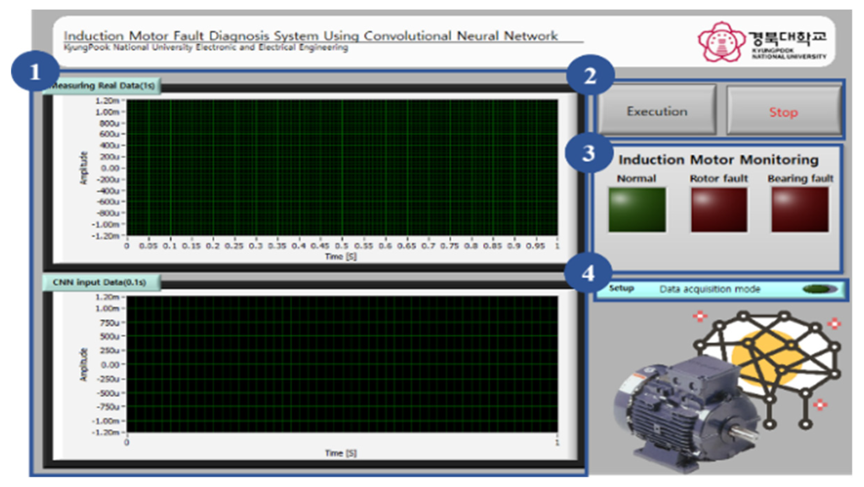The width and height of the screenshot is (864, 487).
Task: Click the Time [S] label under top graph
Action: (341, 257)
